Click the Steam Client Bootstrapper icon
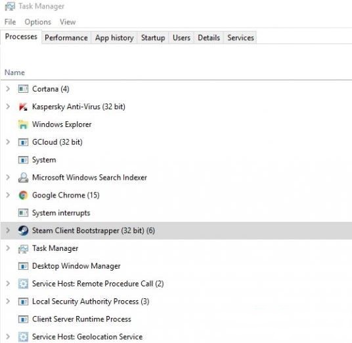This screenshot has height=343, width=352. [23, 230]
